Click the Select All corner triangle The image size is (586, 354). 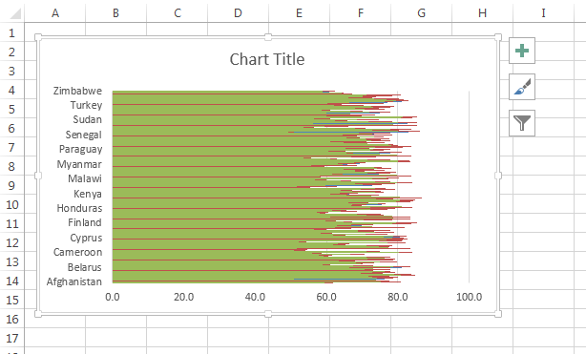pos(15,13)
